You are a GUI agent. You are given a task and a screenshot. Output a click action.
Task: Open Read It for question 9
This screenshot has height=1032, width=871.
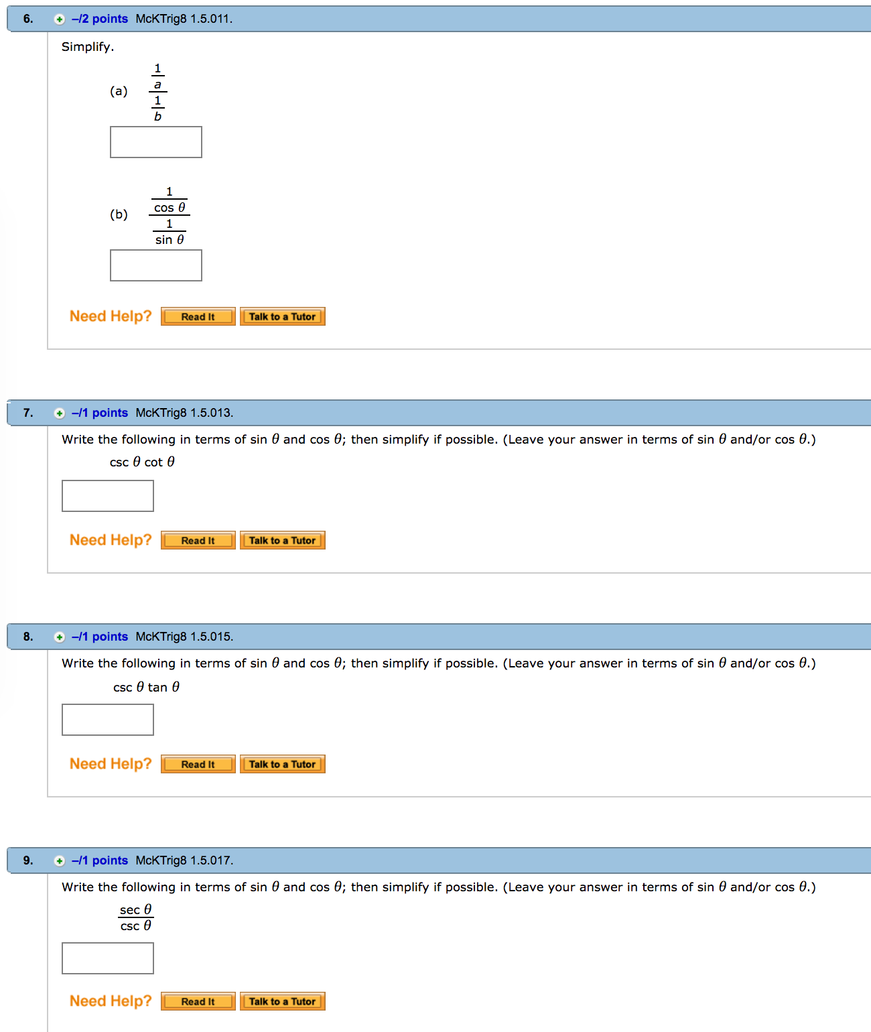click(x=198, y=1002)
